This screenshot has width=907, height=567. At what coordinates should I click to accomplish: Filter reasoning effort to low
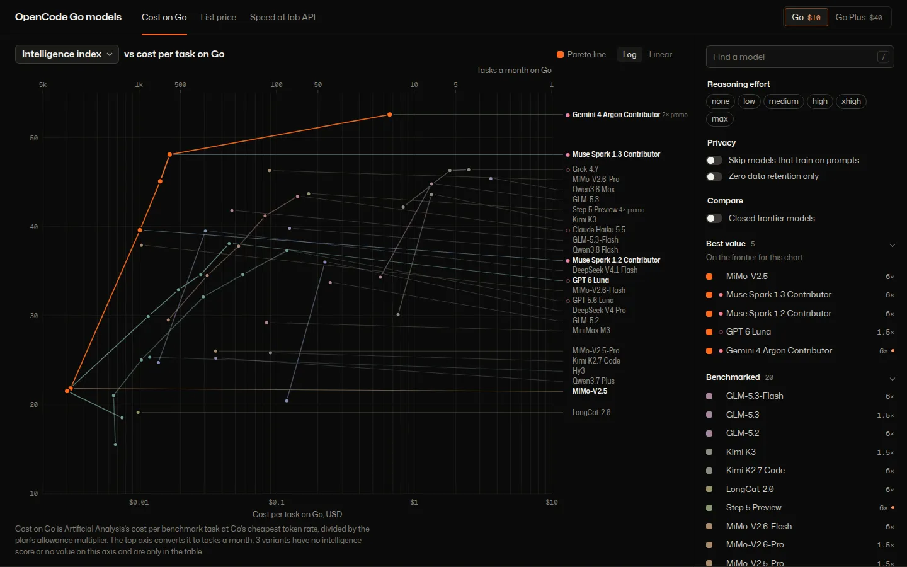pyautogui.click(x=749, y=101)
